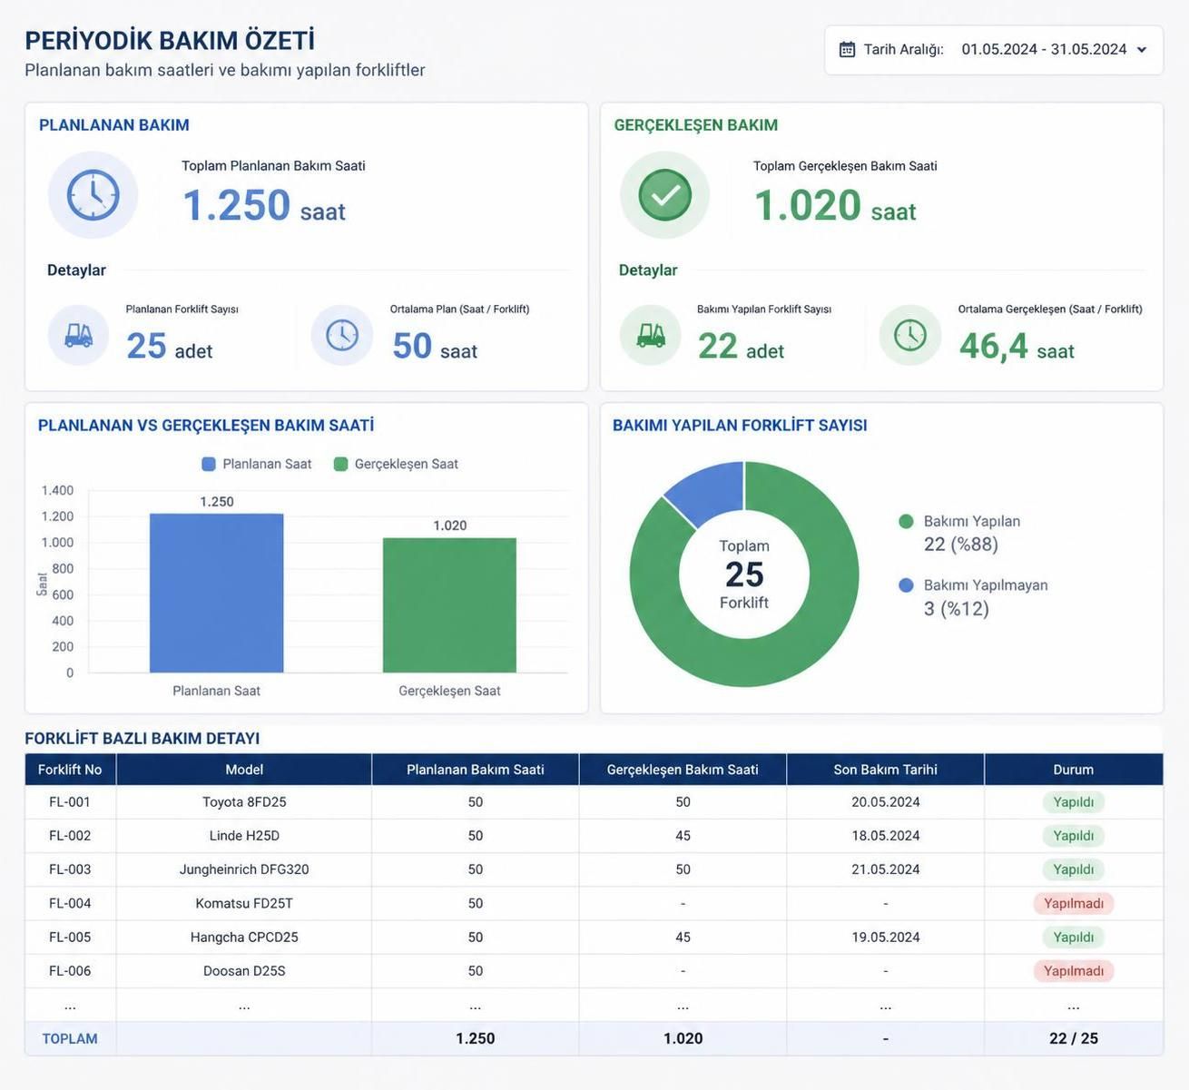This screenshot has width=1189, height=1090.
Task: Select the Jungheinrich DFG320 model cell
Action: [244, 869]
